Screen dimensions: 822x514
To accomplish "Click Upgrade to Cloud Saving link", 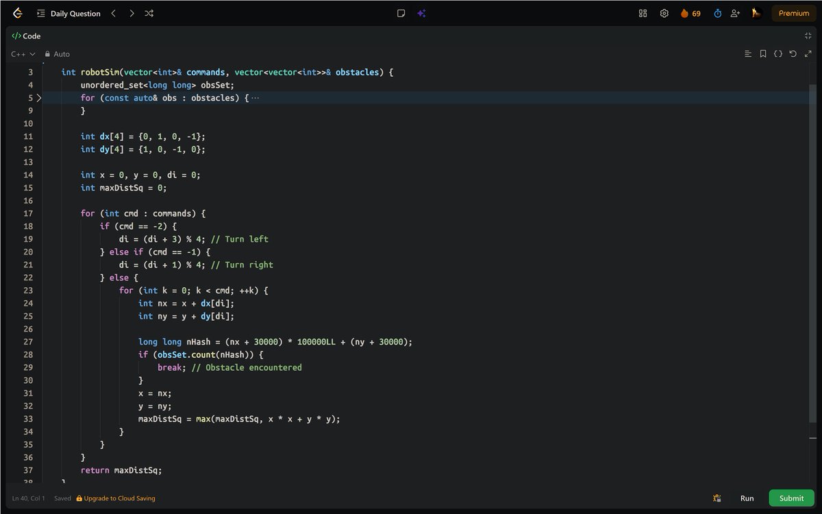I will [116, 498].
